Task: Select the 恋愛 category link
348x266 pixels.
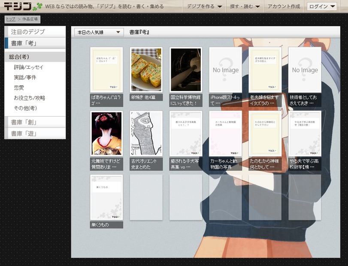Action: click(19, 88)
